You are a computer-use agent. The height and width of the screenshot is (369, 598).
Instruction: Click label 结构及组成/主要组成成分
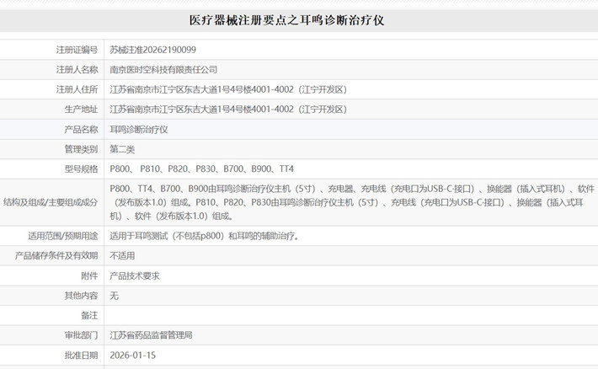[x=51, y=202]
